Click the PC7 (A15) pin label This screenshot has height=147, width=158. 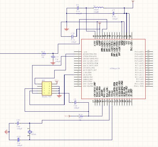click(139, 66)
